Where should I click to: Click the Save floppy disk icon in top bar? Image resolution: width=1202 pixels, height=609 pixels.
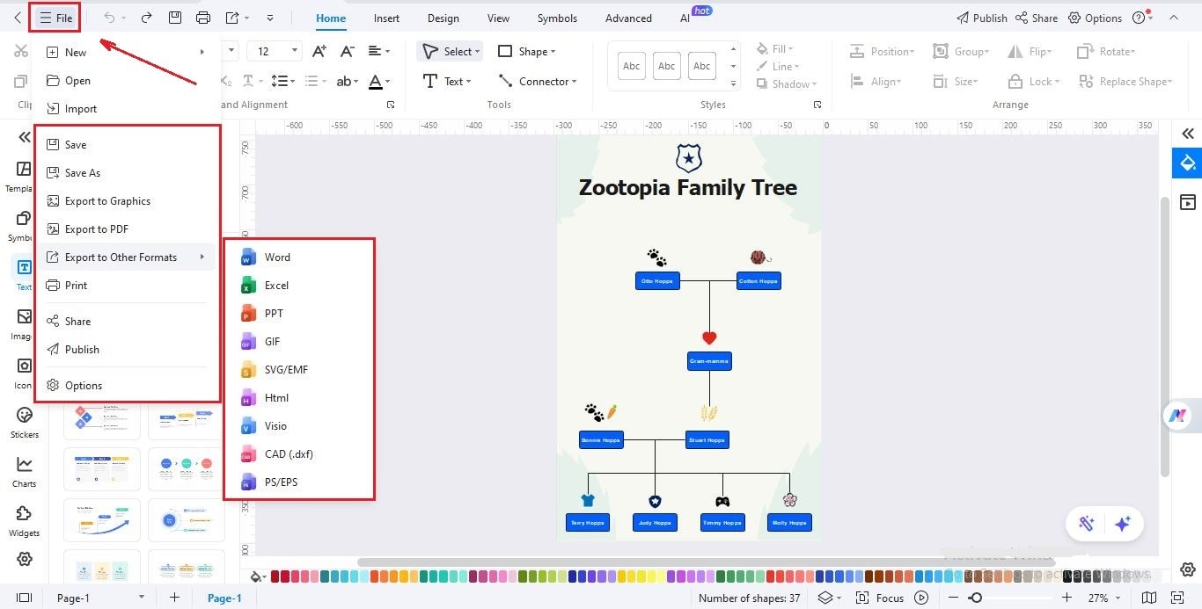[174, 18]
